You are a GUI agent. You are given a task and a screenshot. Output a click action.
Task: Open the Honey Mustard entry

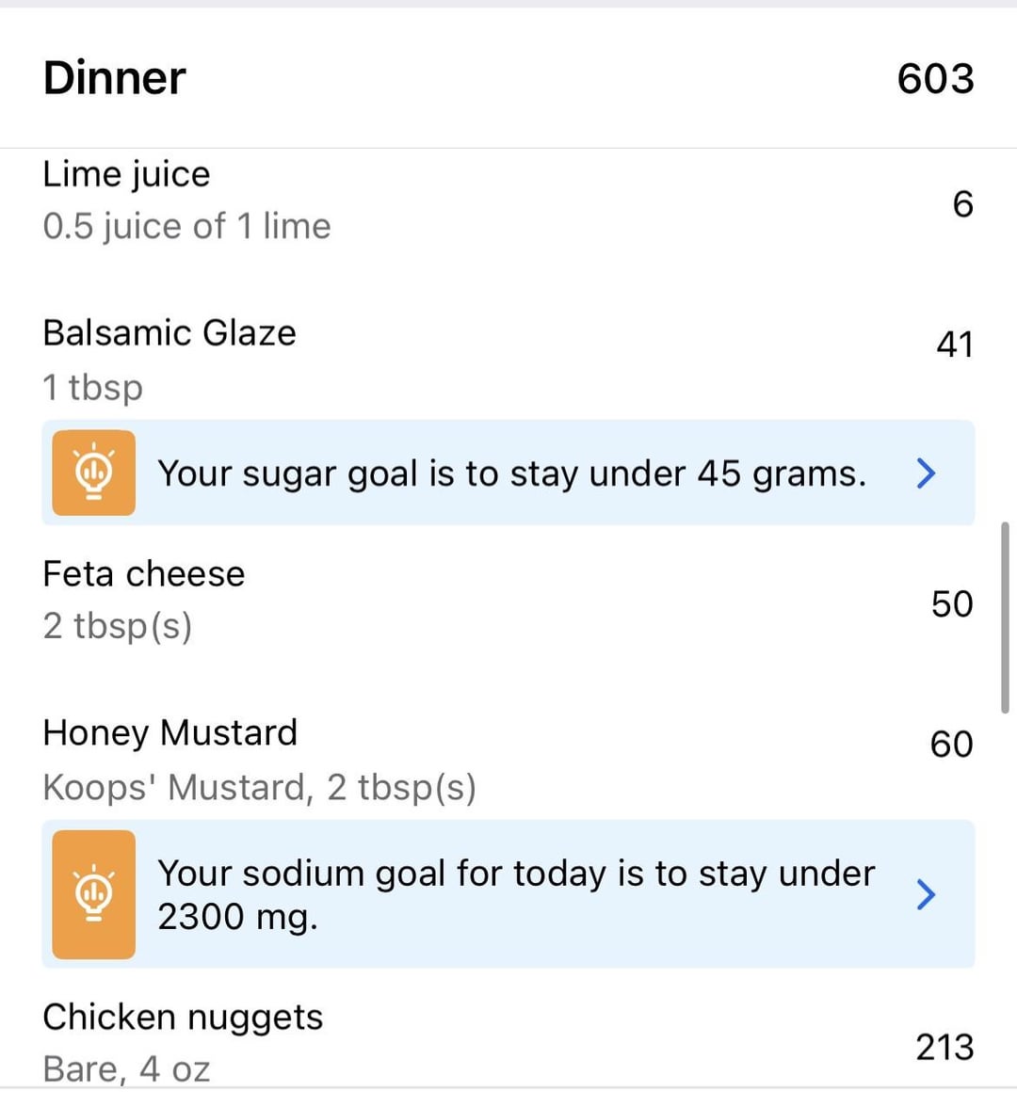coord(170,733)
